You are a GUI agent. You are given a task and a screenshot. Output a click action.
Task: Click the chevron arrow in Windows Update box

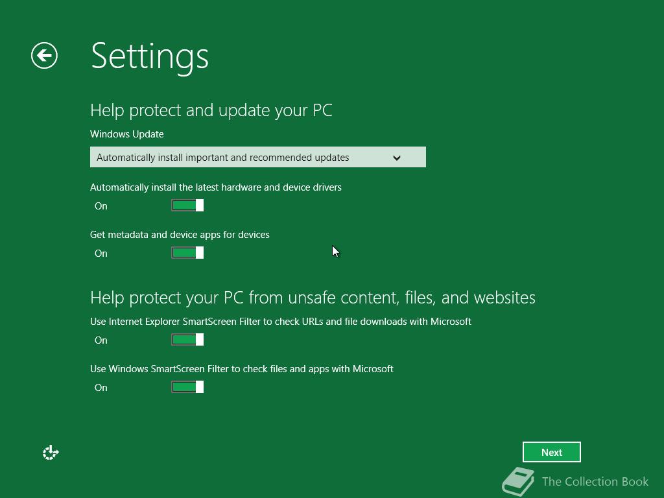point(397,158)
